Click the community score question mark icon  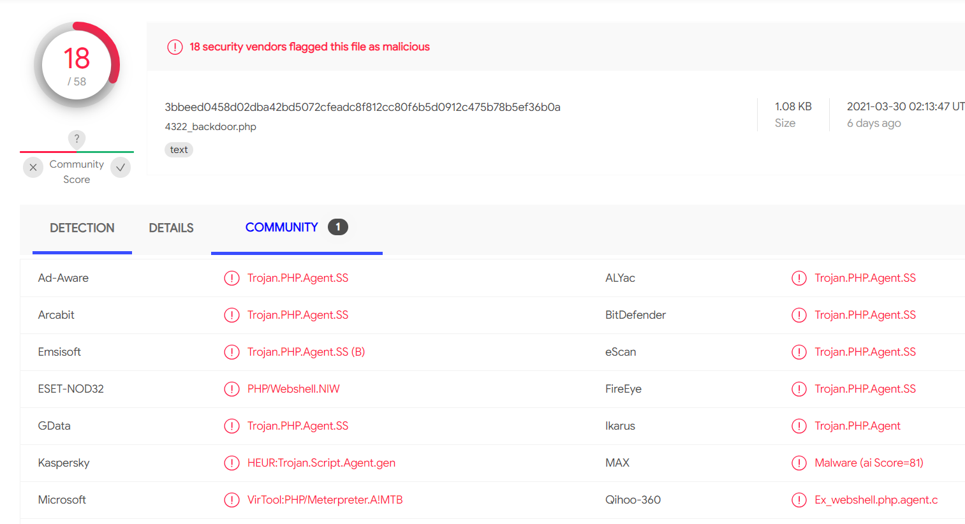coord(77,138)
